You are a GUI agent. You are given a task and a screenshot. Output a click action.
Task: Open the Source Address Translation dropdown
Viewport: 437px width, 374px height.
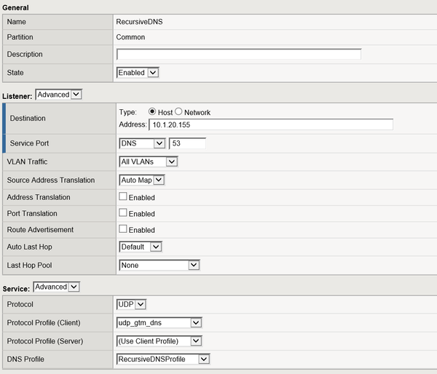coord(142,180)
